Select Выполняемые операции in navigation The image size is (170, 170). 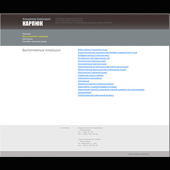coord(35,37)
